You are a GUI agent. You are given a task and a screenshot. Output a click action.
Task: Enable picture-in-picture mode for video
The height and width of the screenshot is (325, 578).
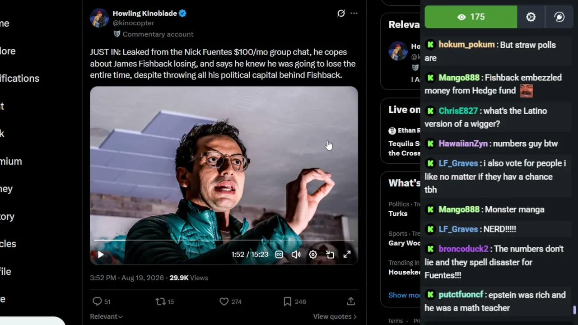[x=330, y=255]
